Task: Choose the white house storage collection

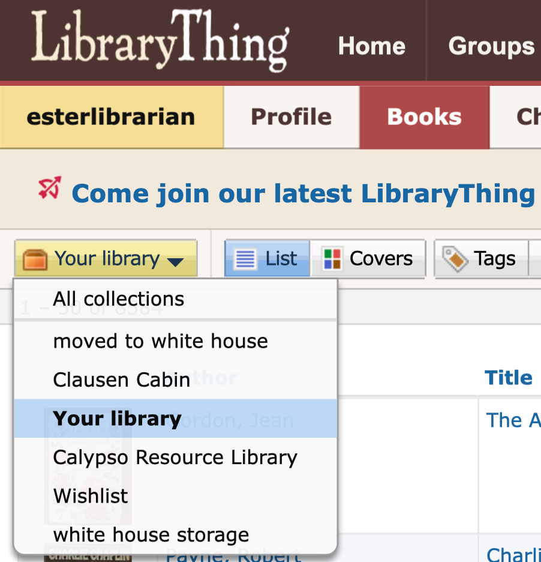Action: pos(151,535)
